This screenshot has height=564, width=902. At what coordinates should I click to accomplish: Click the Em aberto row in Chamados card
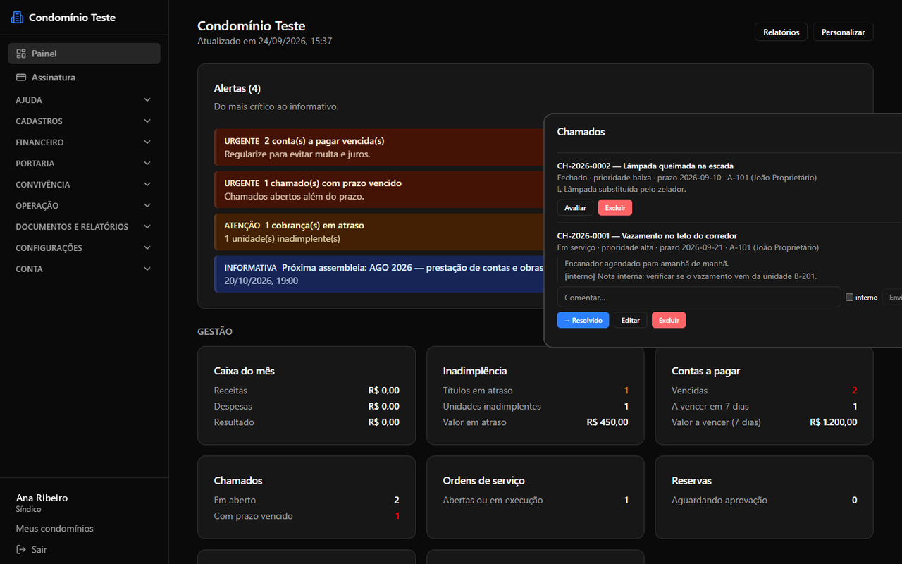coord(307,501)
